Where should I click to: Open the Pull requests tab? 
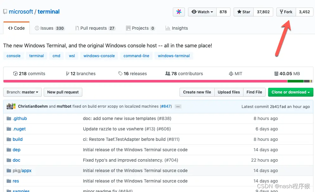[x=95, y=28]
